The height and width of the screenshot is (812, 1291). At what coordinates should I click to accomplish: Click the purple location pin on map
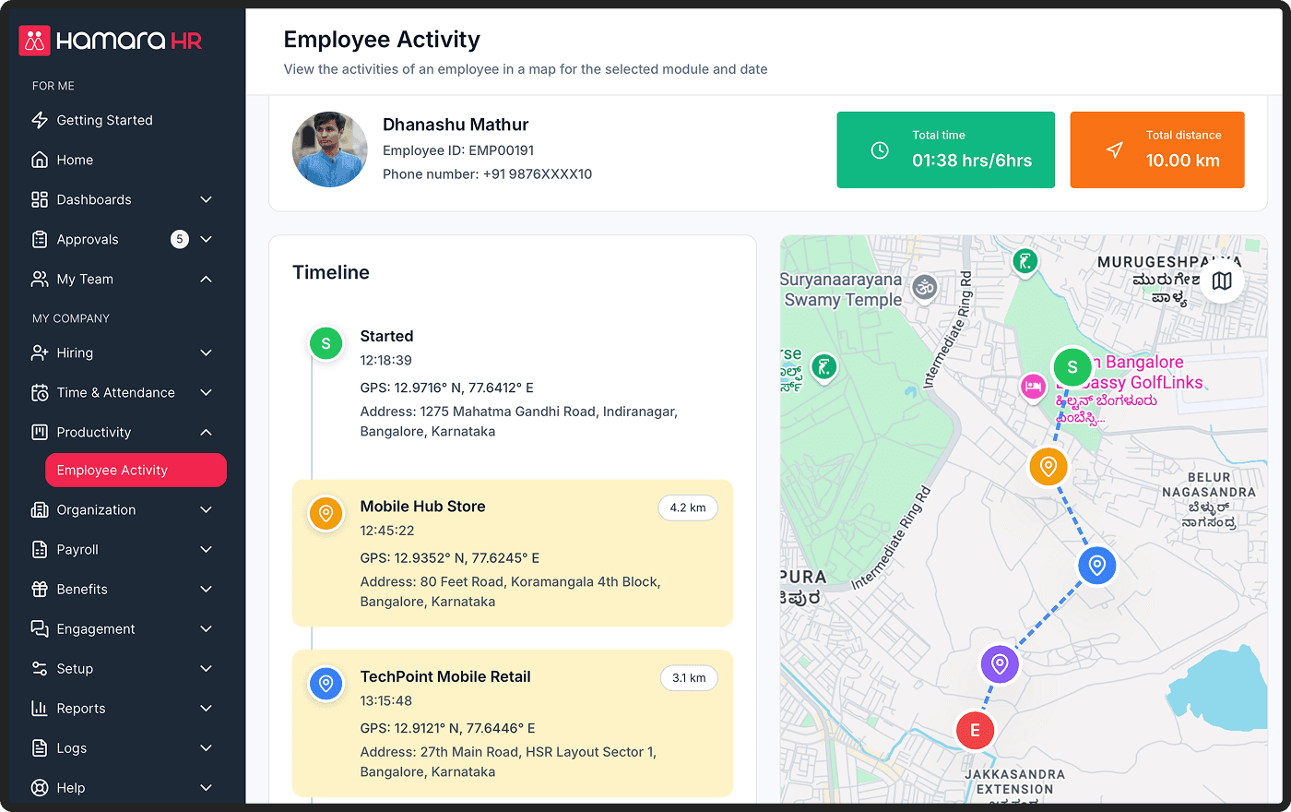[1000, 663]
